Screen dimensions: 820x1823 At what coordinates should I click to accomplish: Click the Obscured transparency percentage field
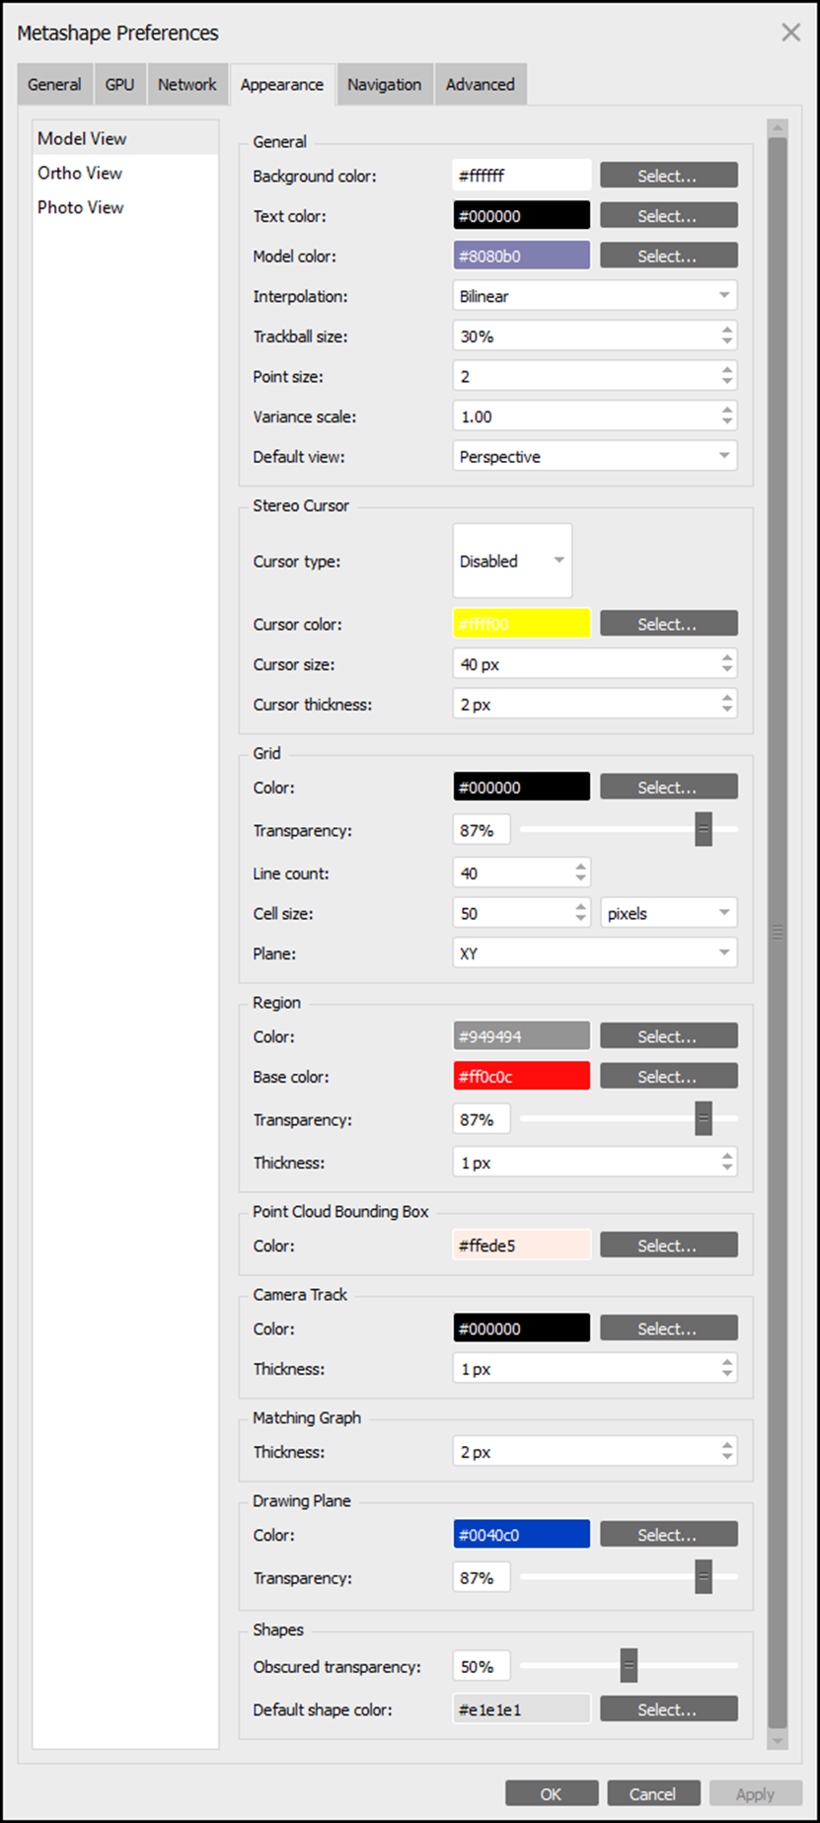[482, 1666]
